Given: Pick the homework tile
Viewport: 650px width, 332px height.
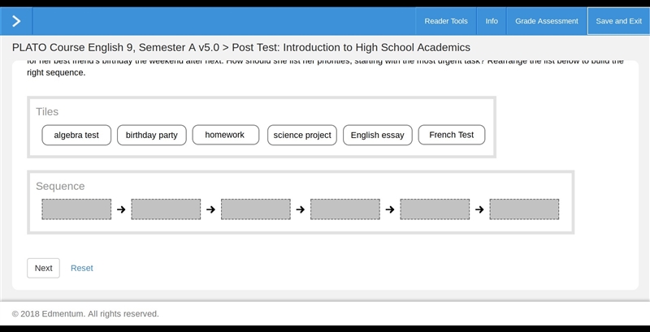Looking at the screenshot, I should [x=226, y=135].
